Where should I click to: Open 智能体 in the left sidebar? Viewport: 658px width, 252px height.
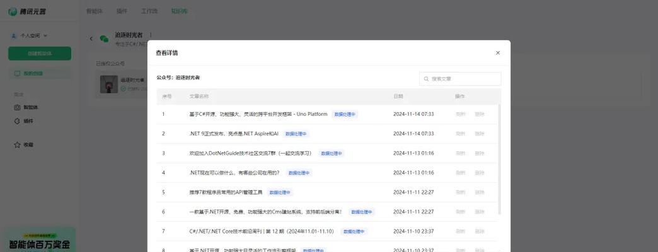point(26,107)
